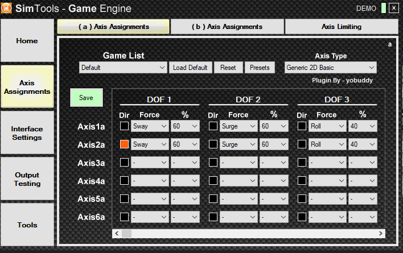
Task: Open Axis5a DOF 2 percent dropdown
Action: 274,199
